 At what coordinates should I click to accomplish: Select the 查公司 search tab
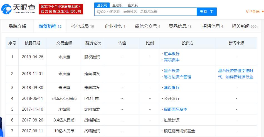102,5
